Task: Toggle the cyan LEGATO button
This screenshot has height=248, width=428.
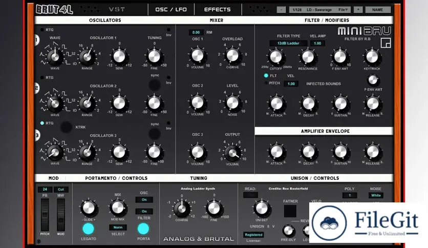Action: point(88,229)
